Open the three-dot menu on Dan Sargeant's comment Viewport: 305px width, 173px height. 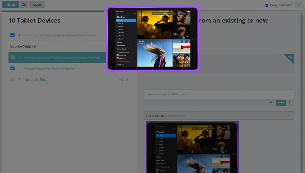click(x=290, y=116)
